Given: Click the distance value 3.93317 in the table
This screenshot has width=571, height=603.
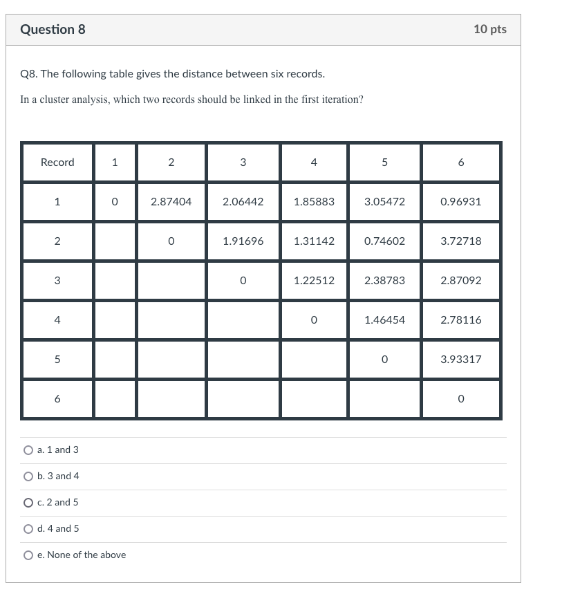Looking at the screenshot, I should (x=460, y=359).
